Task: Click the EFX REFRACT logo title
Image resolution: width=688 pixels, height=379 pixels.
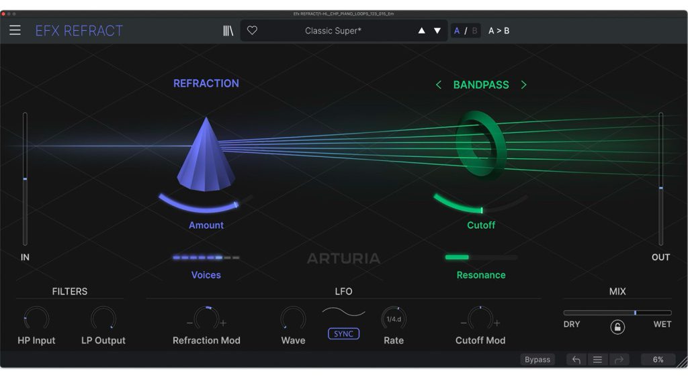Action: click(x=79, y=31)
